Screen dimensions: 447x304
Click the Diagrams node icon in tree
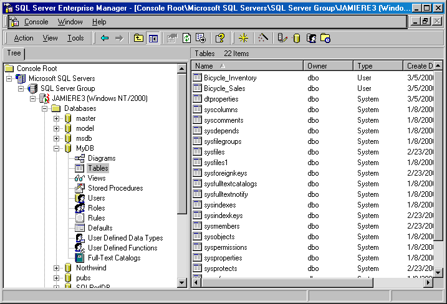click(x=80, y=158)
